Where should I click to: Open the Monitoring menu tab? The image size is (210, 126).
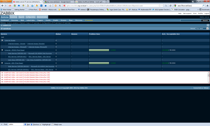click(x=4, y=17)
